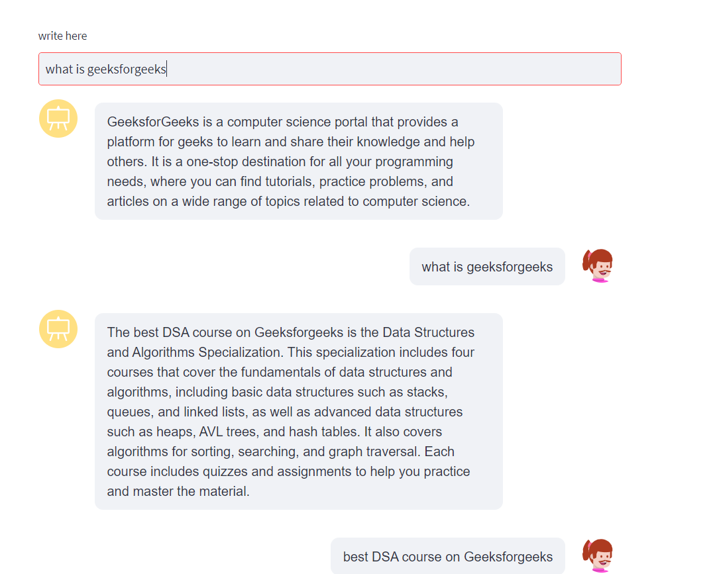Image resolution: width=713 pixels, height=574 pixels.
Task: Click user avatar beside 'what is geeksforgeeks' message
Action: pos(597,266)
